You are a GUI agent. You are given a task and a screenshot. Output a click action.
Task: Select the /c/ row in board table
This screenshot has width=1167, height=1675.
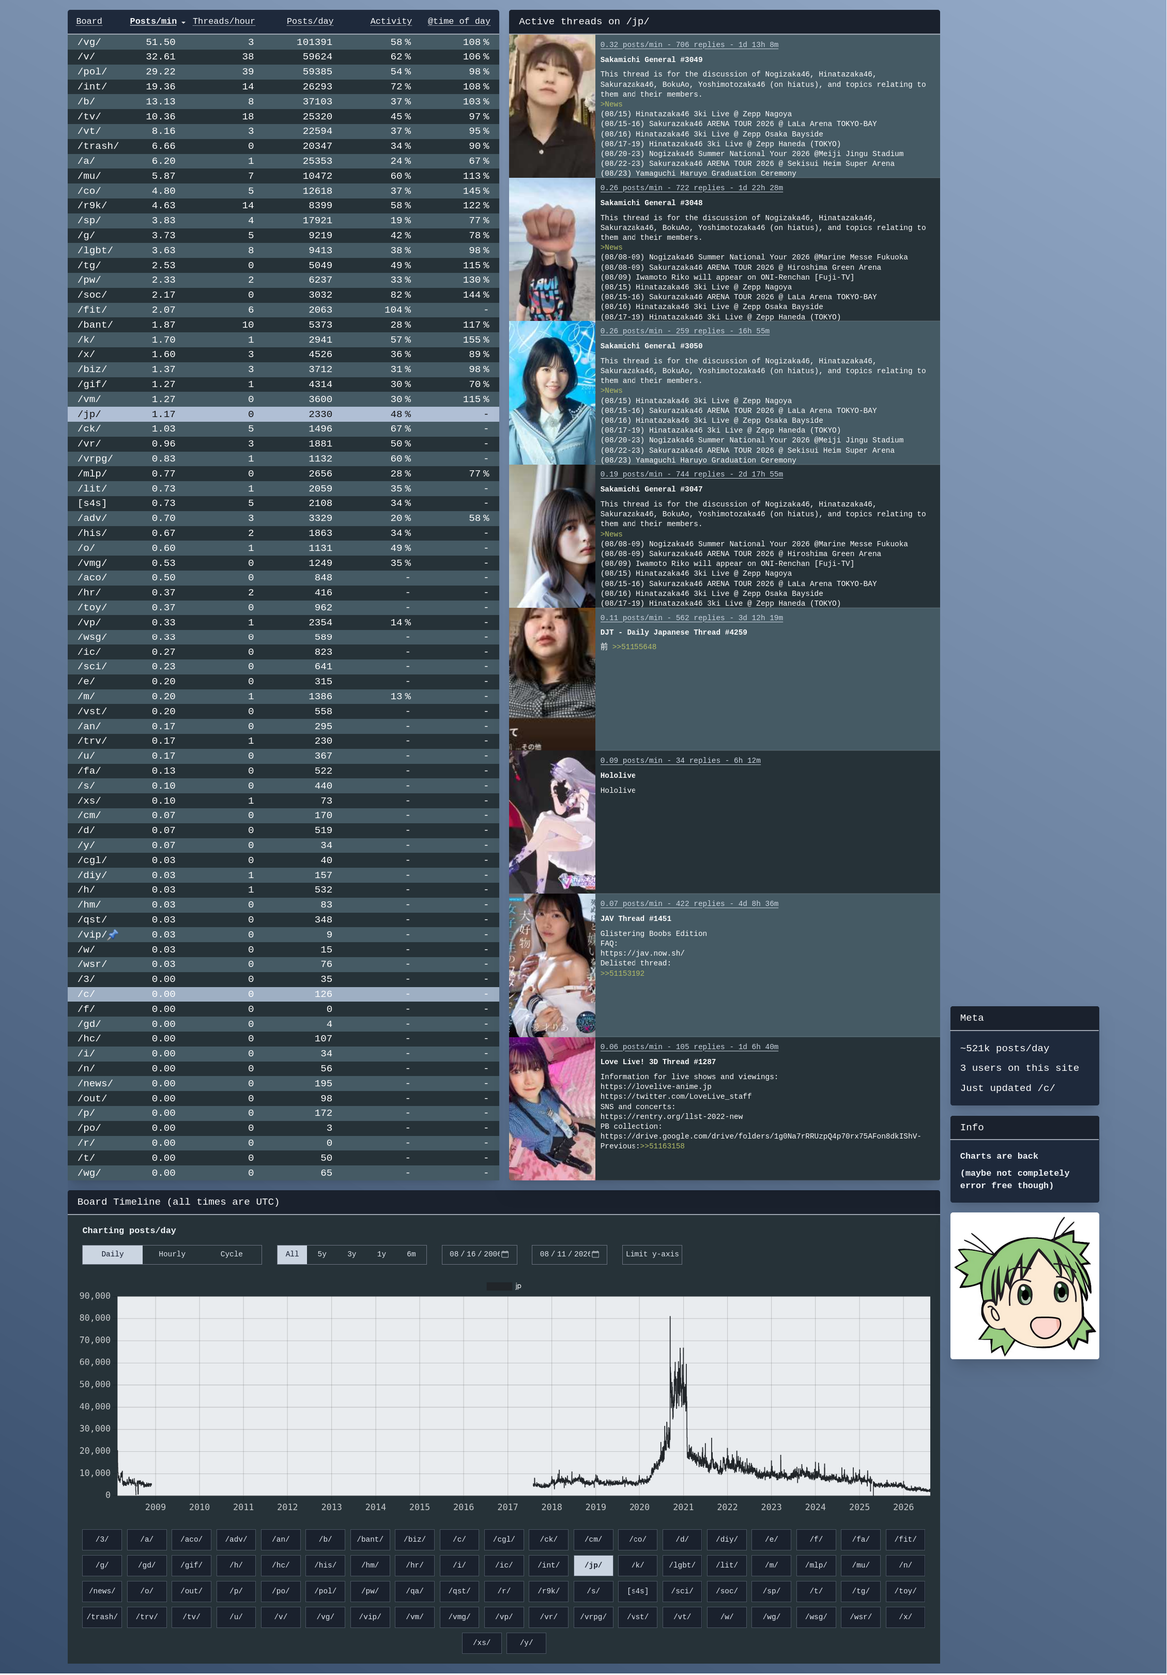point(284,994)
